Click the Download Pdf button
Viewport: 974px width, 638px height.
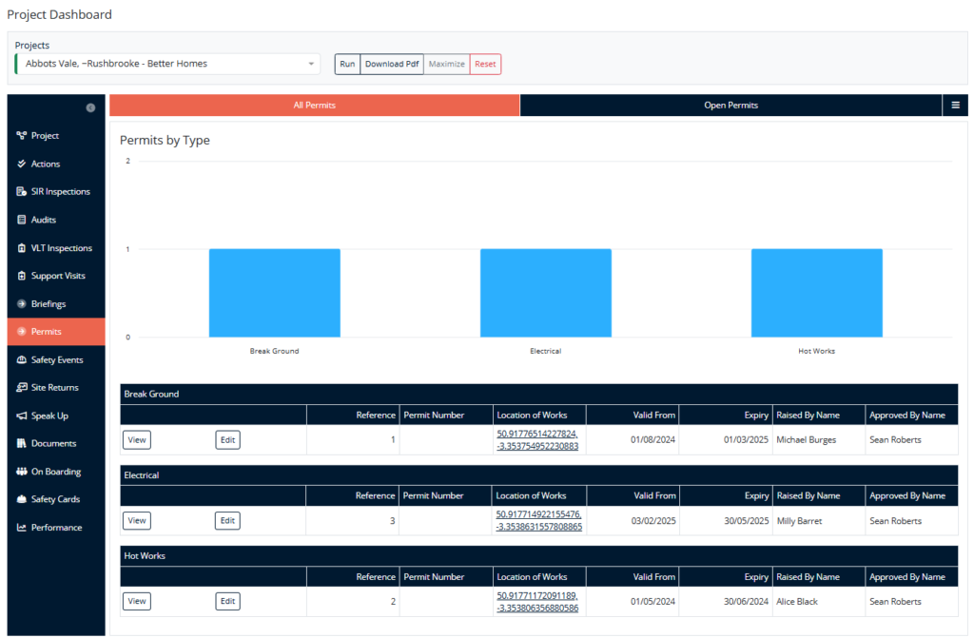coord(392,64)
